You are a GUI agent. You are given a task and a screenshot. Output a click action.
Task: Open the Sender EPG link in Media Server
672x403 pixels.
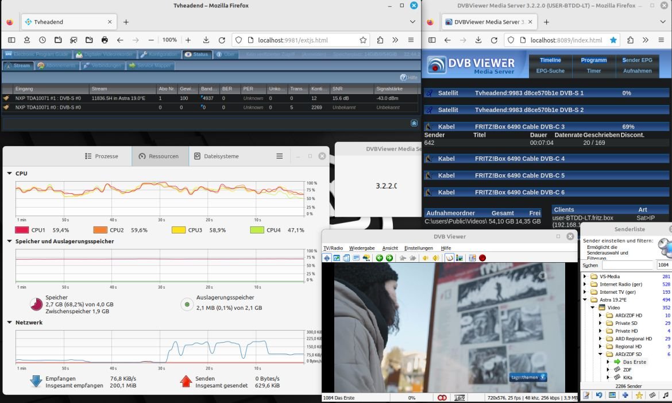[x=638, y=60]
